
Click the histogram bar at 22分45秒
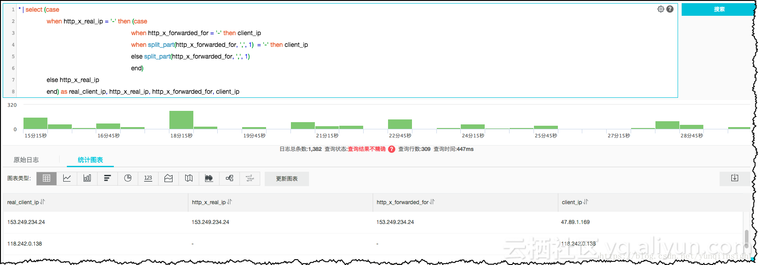tap(400, 124)
